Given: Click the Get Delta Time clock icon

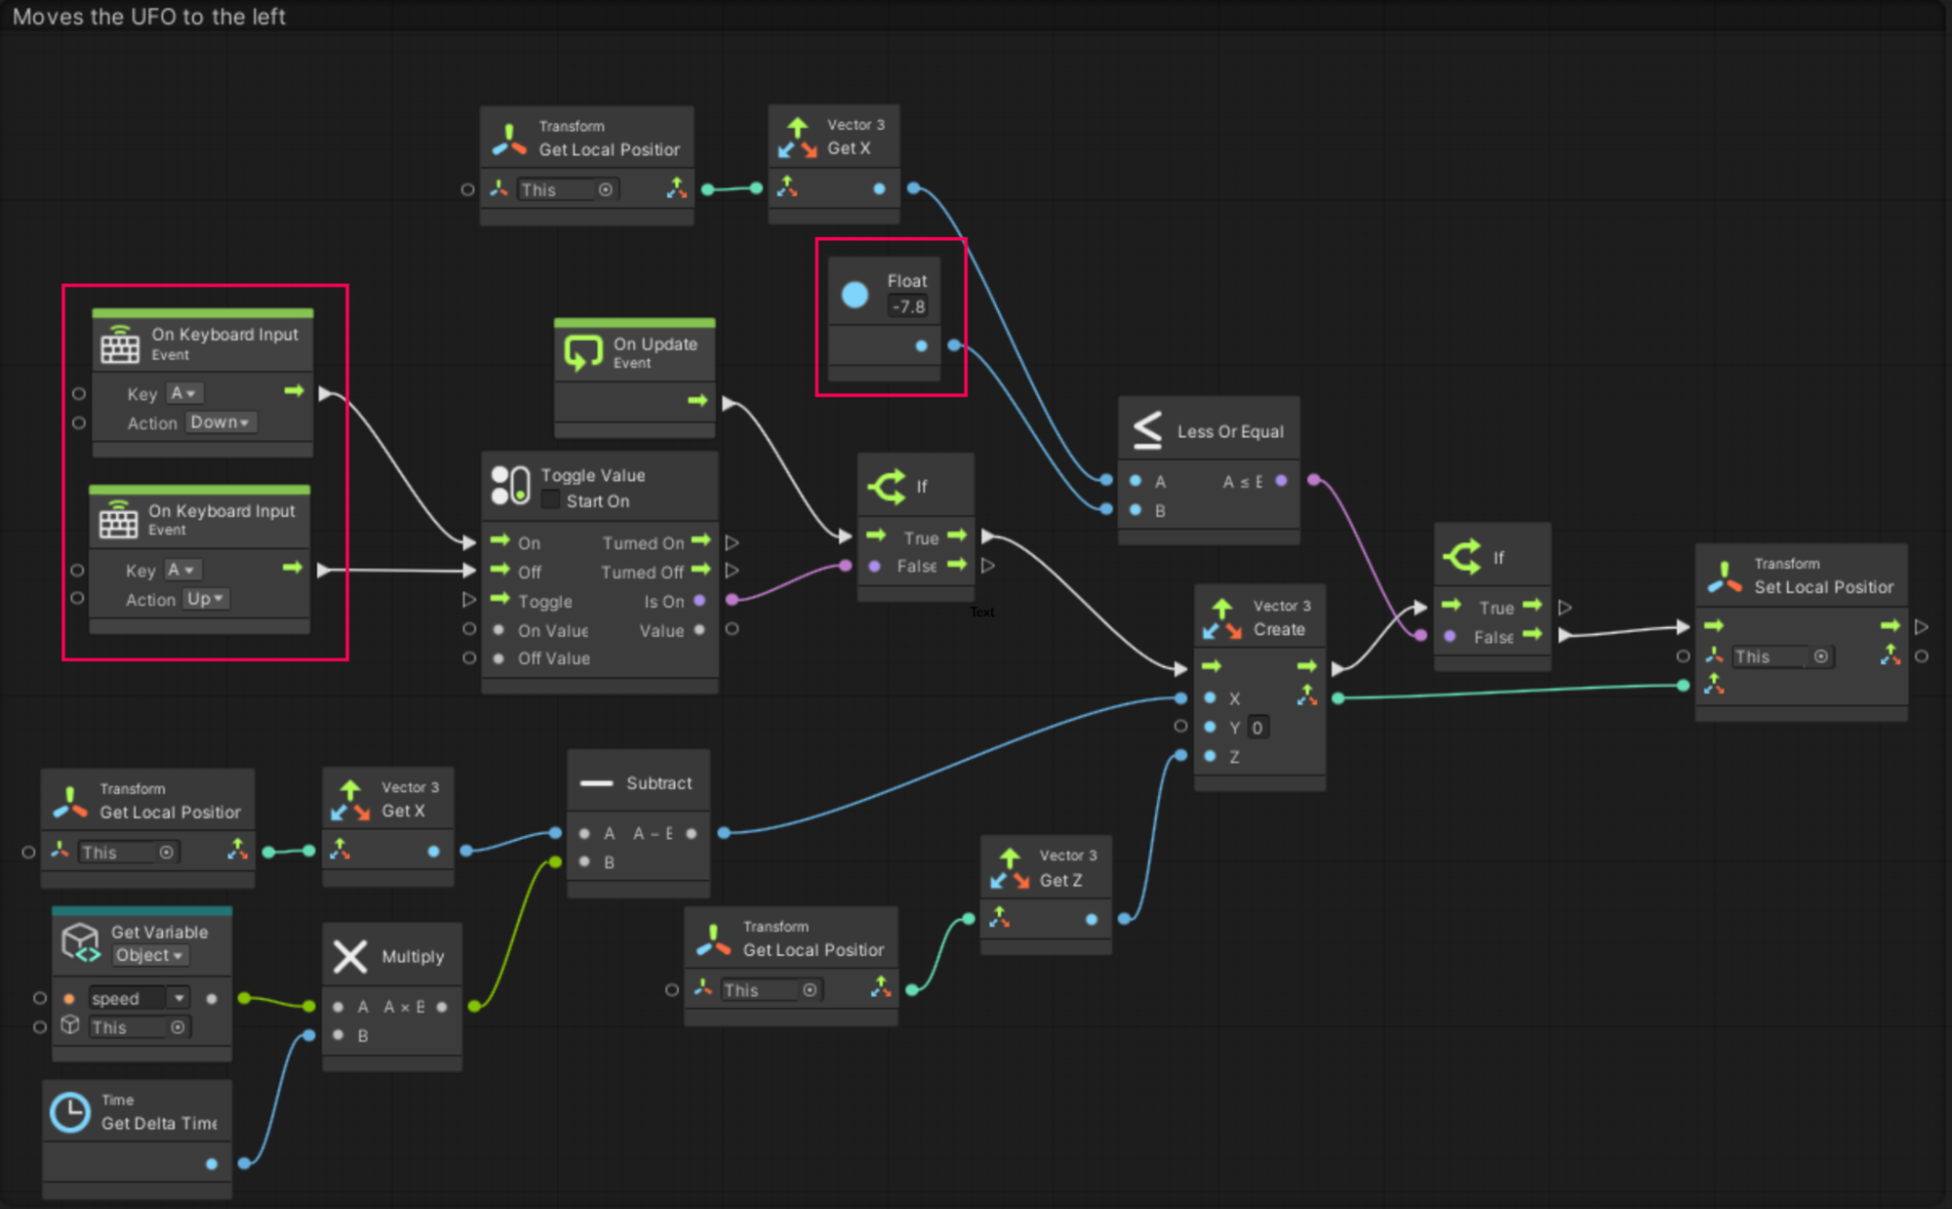Looking at the screenshot, I should [70, 1111].
